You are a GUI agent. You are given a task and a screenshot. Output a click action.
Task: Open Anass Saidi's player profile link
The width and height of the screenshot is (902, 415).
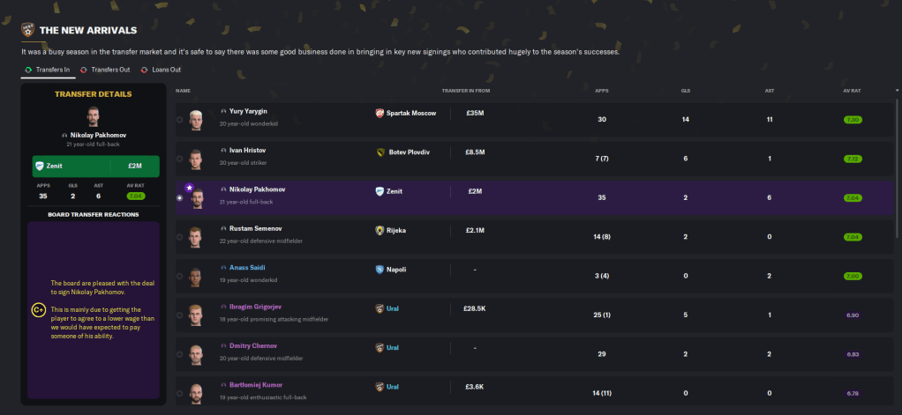pyautogui.click(x=247, y=267)
